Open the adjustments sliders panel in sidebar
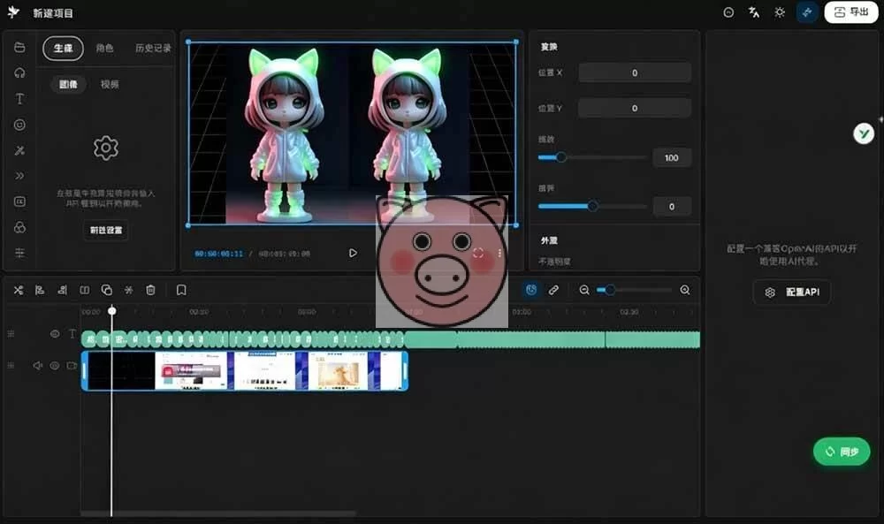The height and width of the screenshot is (524, 884). (x=19, y=253)
